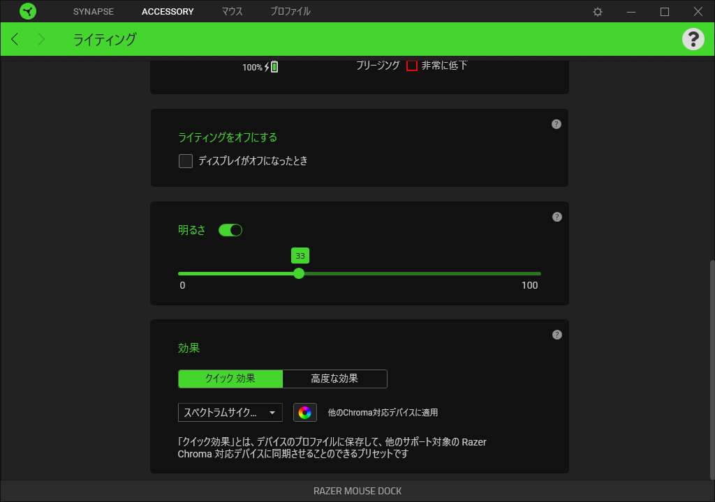This screenshot has height=502, width=715.
Task: Switch to the SYNAPSE tab
Action: (94, 11)
